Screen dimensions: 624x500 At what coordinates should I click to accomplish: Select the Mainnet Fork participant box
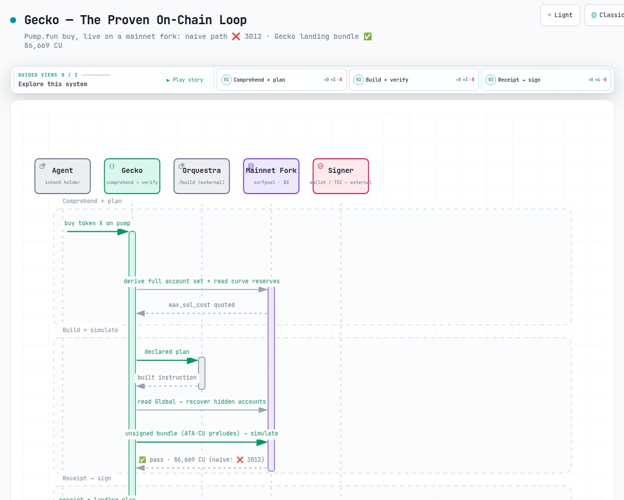(x=271, y=176)
